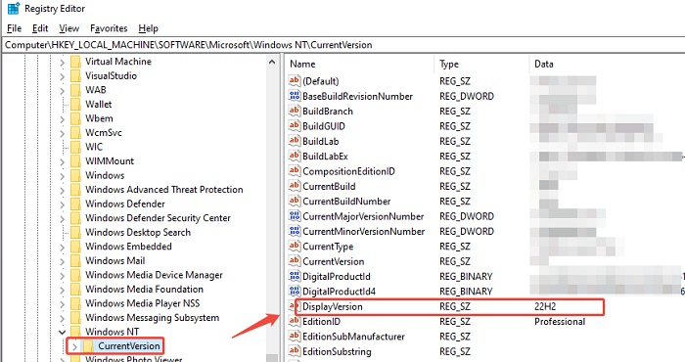685x362 pixels.
Task: Click the registry path address bar
Action: click(x=342, y=45)
